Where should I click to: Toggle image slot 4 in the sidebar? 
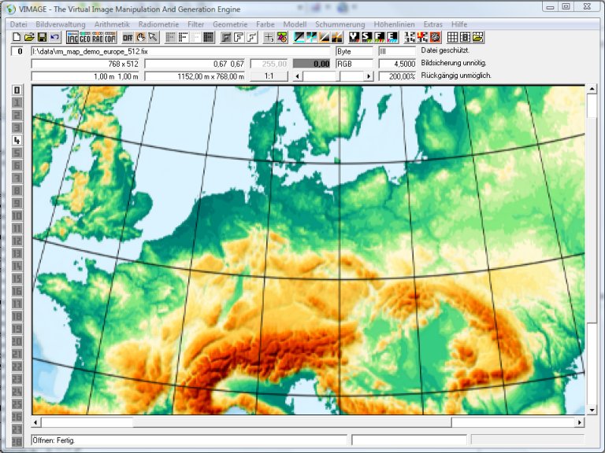[17, 140]
